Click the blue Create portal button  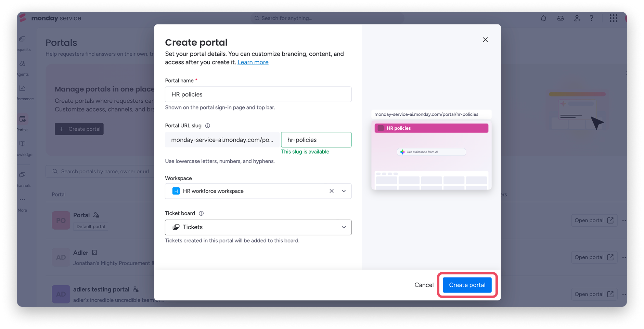467,285
